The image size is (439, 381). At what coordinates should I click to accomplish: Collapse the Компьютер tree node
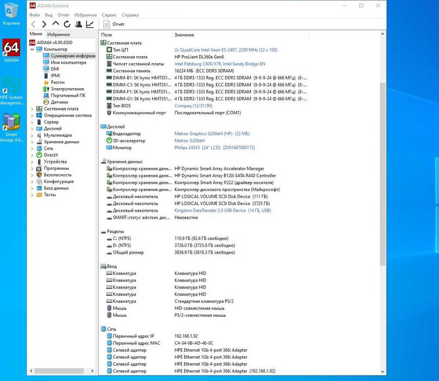(x=32, y=50)
